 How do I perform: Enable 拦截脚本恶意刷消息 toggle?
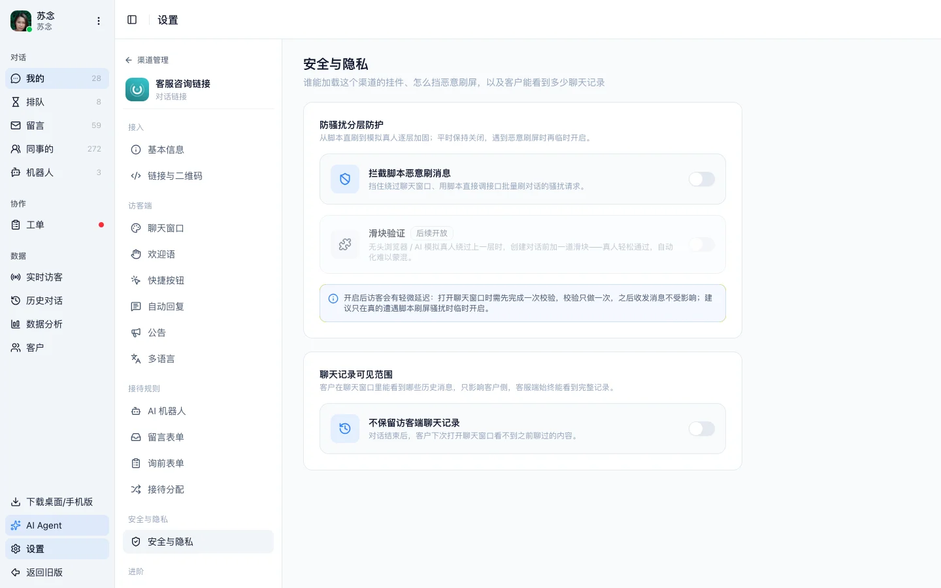coord(702,179)
